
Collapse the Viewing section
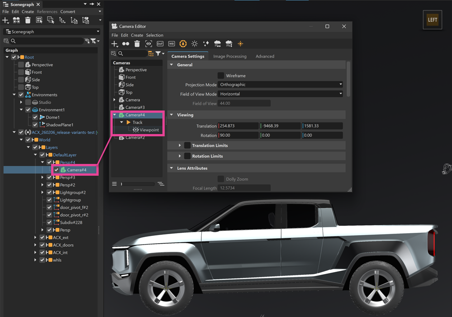click(171, 115)
